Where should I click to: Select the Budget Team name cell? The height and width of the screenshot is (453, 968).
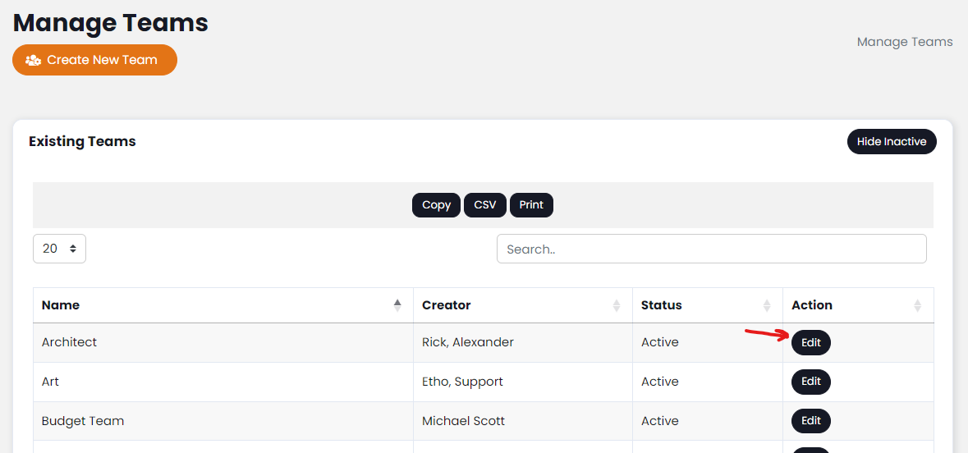point(223,421)
